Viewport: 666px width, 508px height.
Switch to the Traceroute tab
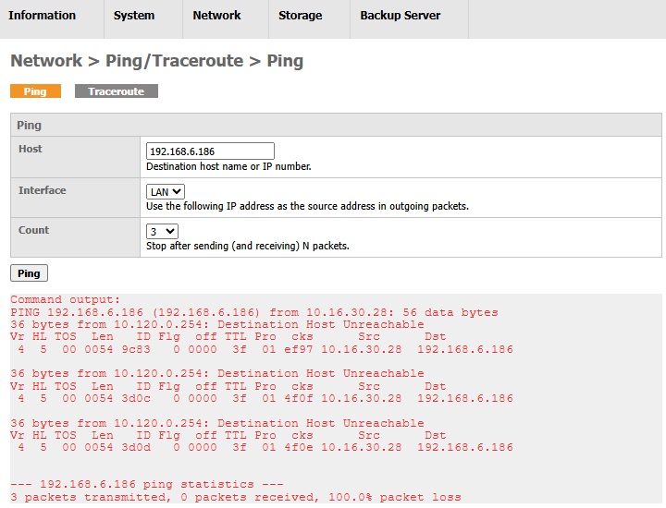point(117,91)
